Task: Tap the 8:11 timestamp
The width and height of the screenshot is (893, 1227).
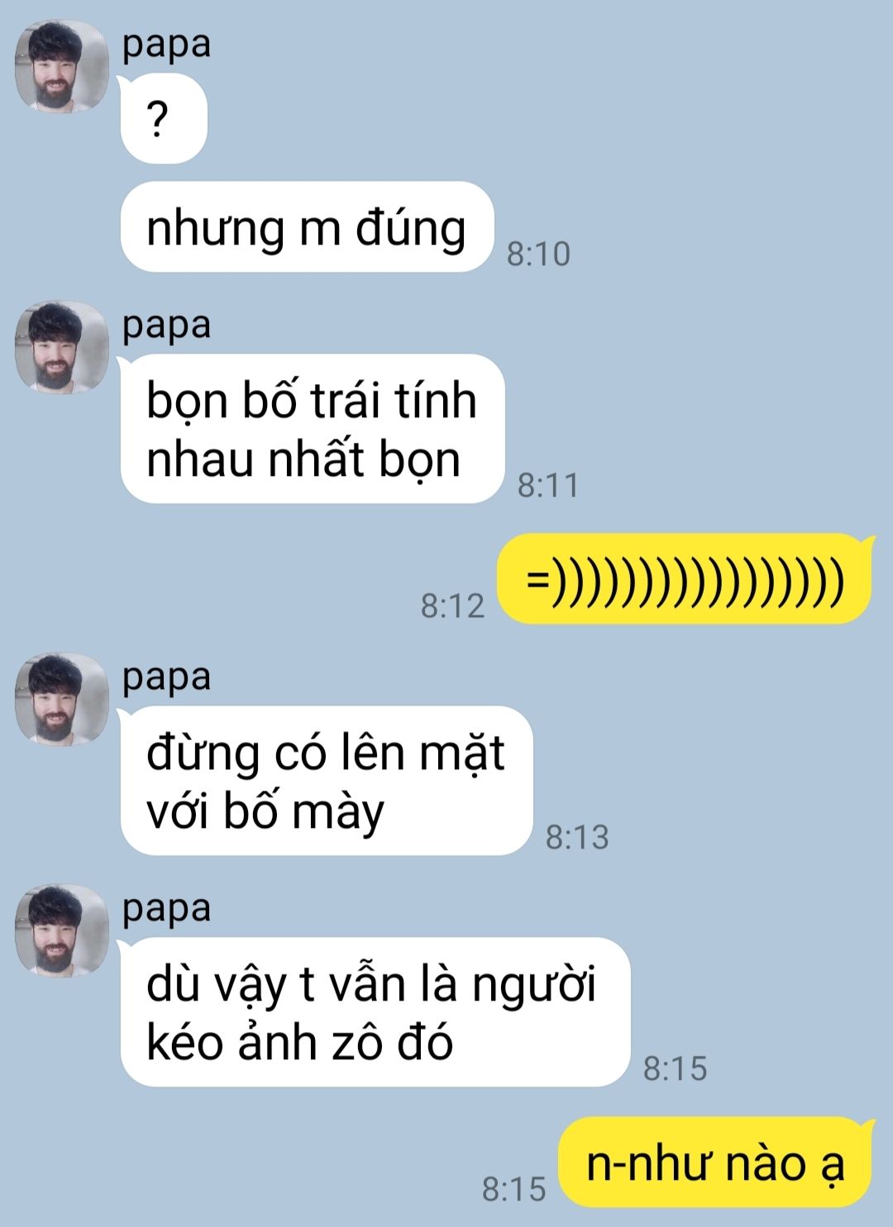Action: click(548, 485)
